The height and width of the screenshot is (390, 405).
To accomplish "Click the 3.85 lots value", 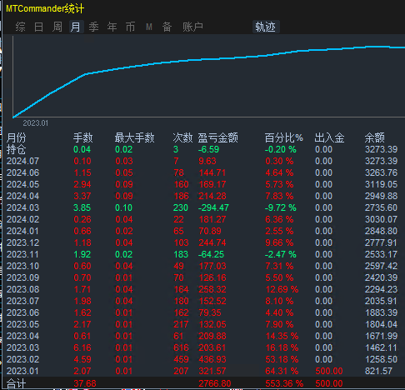I will tap(82, 207).
